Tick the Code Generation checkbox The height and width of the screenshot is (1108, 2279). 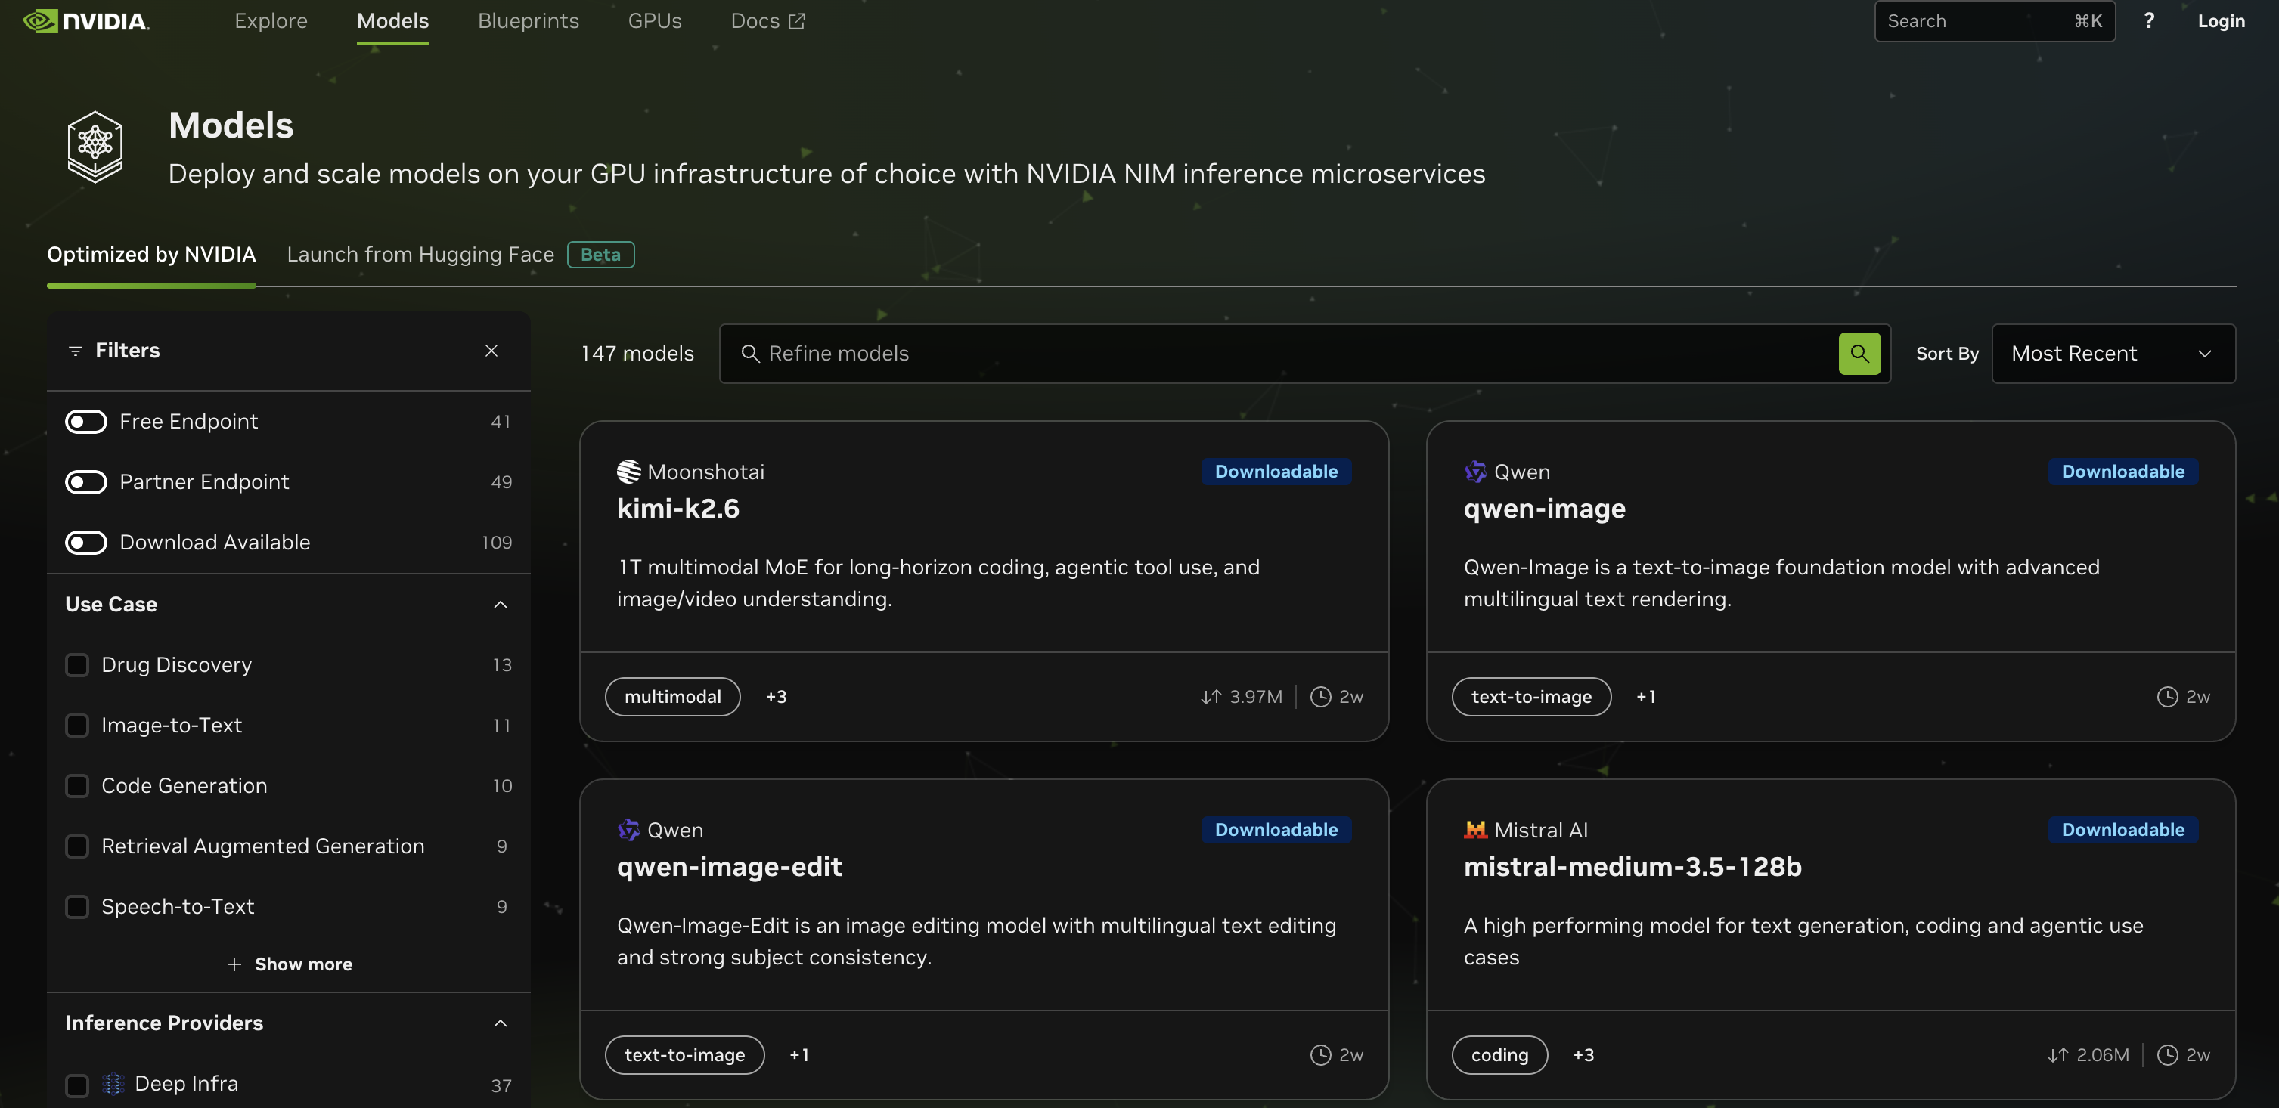[77, 786]
